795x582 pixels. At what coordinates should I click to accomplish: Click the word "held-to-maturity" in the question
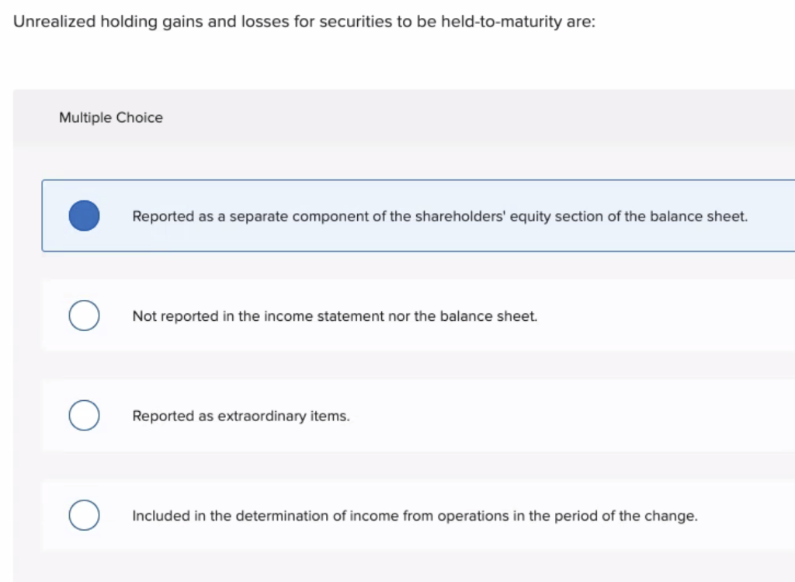click(502, 23)
